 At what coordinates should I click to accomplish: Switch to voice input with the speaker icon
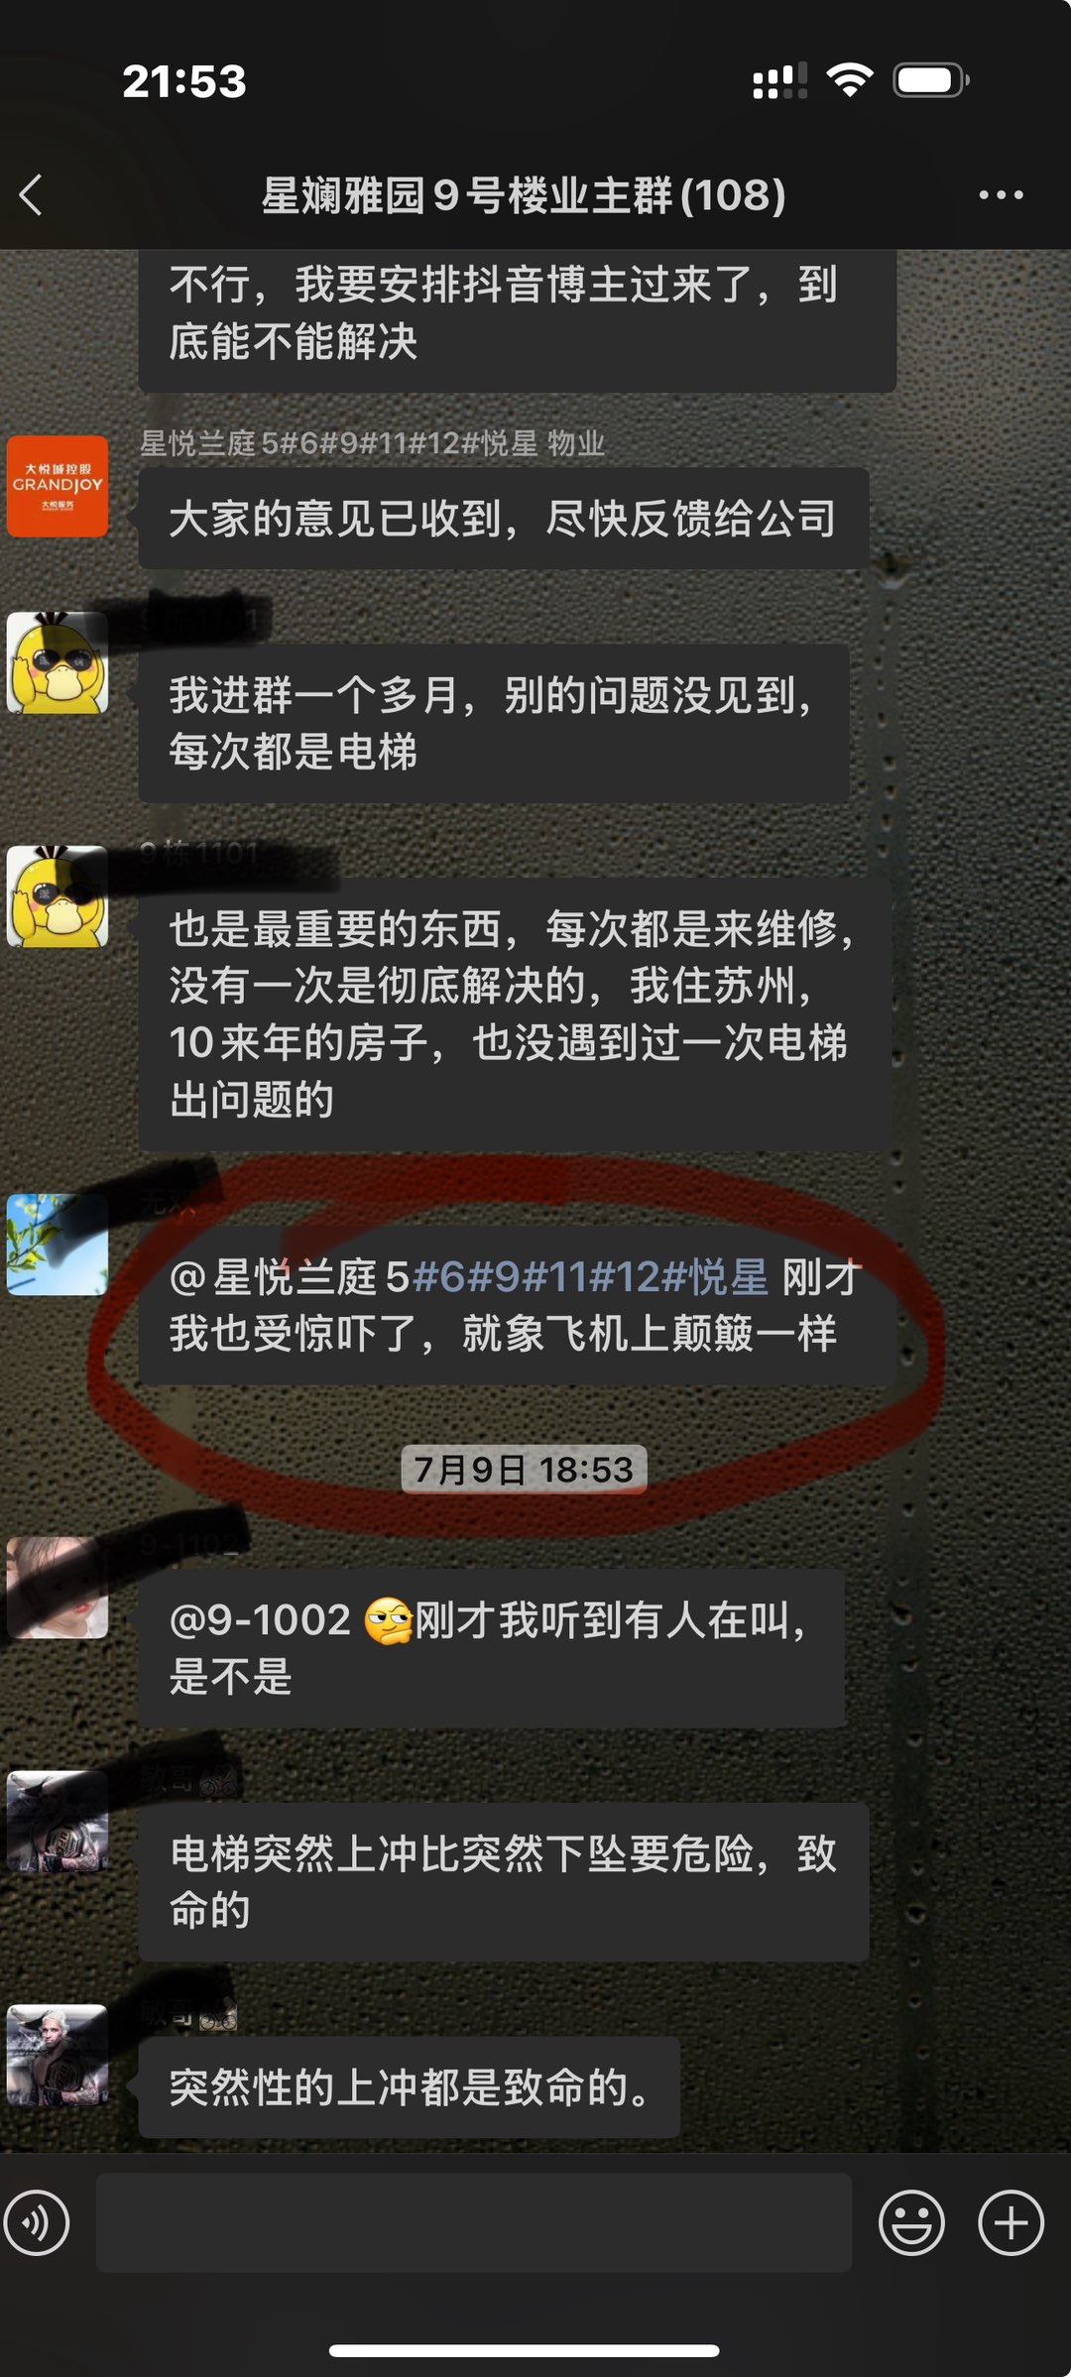(x=37, y=2222)
